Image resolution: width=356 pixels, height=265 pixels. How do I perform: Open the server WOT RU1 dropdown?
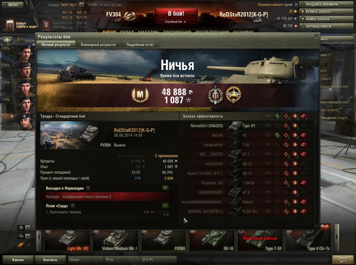pos(82,5)
